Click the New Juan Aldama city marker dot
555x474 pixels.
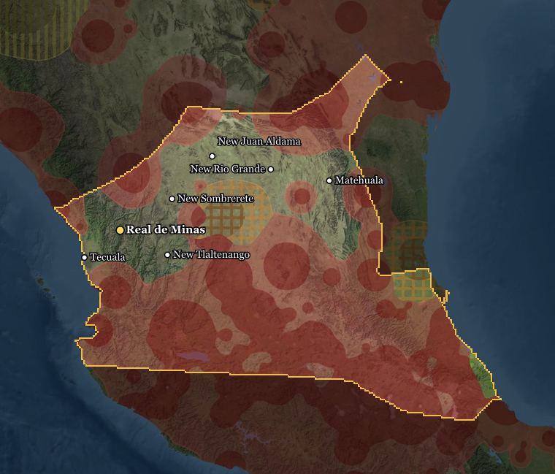212,156
